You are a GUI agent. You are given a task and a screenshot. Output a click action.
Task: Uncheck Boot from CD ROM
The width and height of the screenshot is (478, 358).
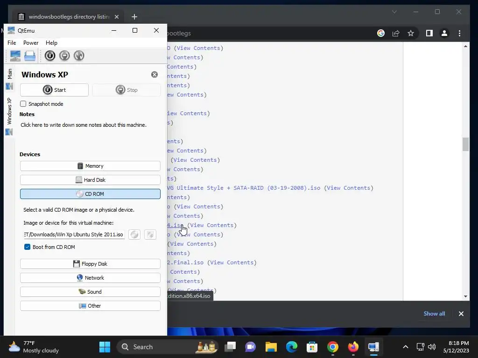pos(28,247)
